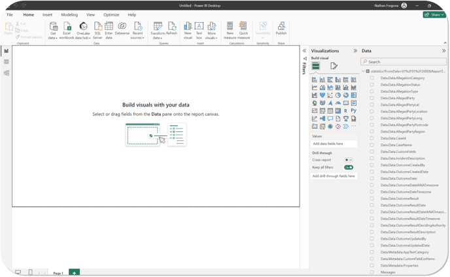Check the Data.Data.CaseName field

pyautogui.click(x=372, y=145)
